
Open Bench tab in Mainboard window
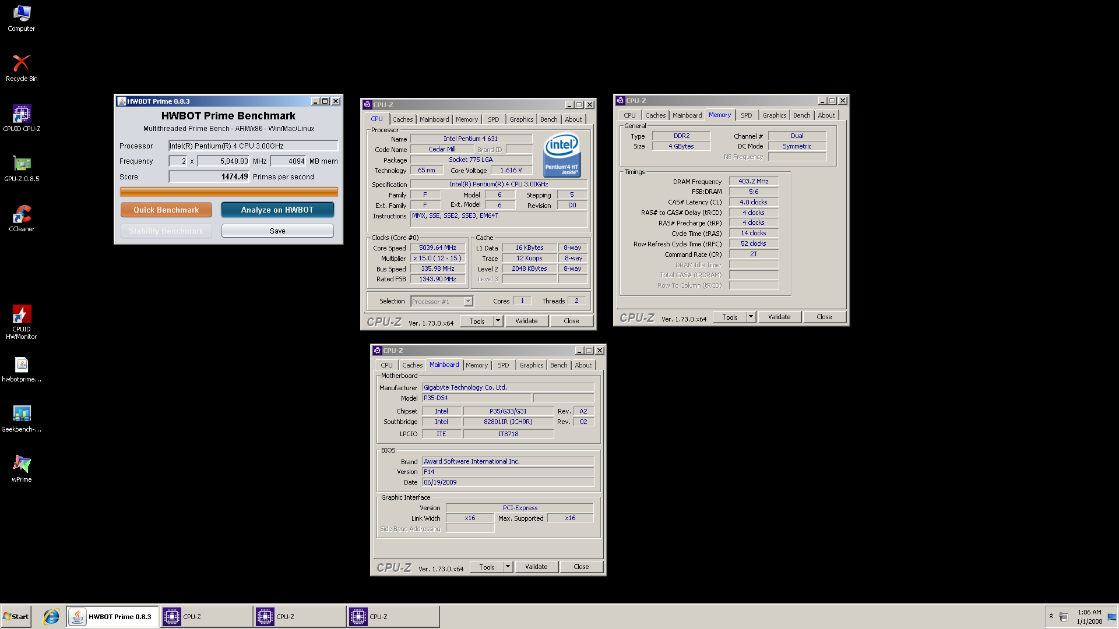[x=558, y=365]
